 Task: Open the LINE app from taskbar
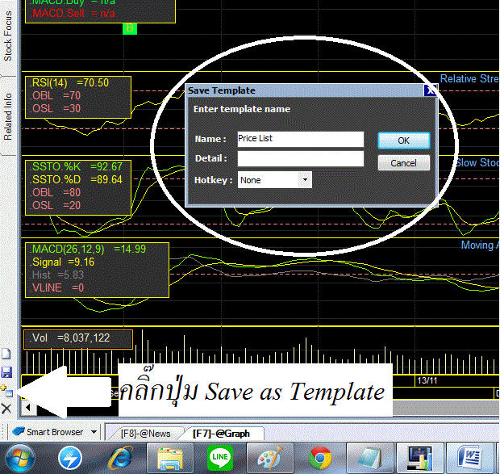pos(219,458)
